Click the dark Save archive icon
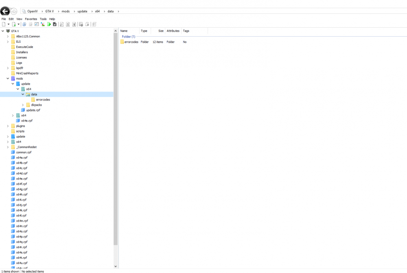This screenshot has height=273, width=407. tap(55, 24)
